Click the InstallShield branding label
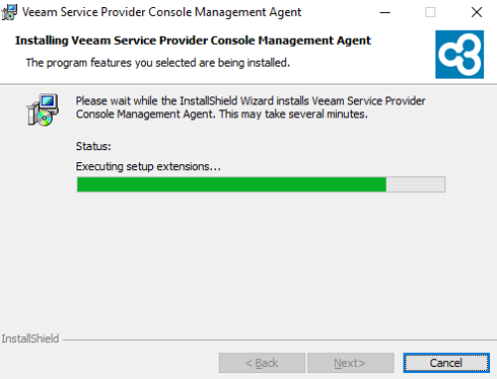Image resolution: width=497 pixels, height=379 pixels. 30,338
